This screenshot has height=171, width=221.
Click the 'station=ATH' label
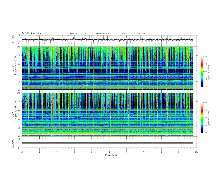coord(104,34)
